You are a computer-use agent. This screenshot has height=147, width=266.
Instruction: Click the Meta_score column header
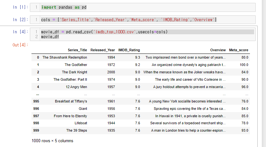point(238,50)
